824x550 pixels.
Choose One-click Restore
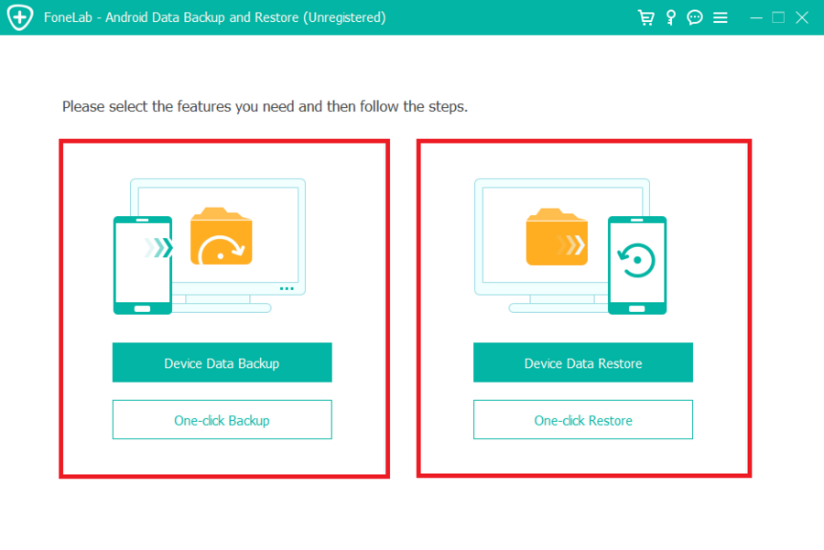(583, 419)
